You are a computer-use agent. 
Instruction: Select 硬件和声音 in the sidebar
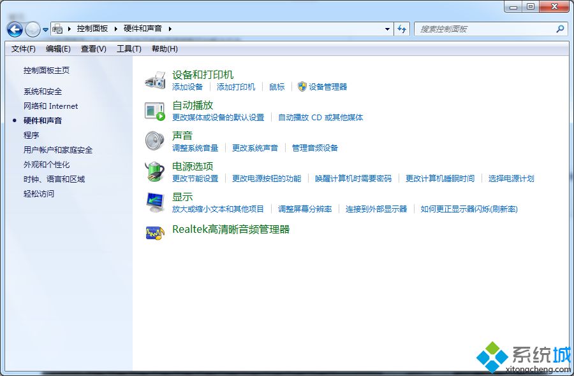point(43,120)
